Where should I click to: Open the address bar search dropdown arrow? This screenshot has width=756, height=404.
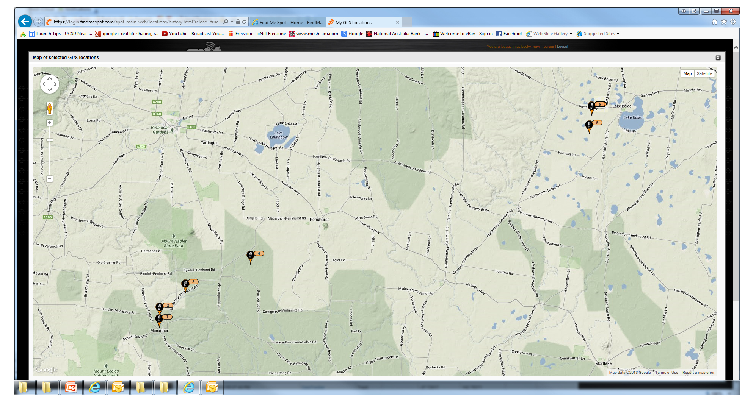point(232,22)
